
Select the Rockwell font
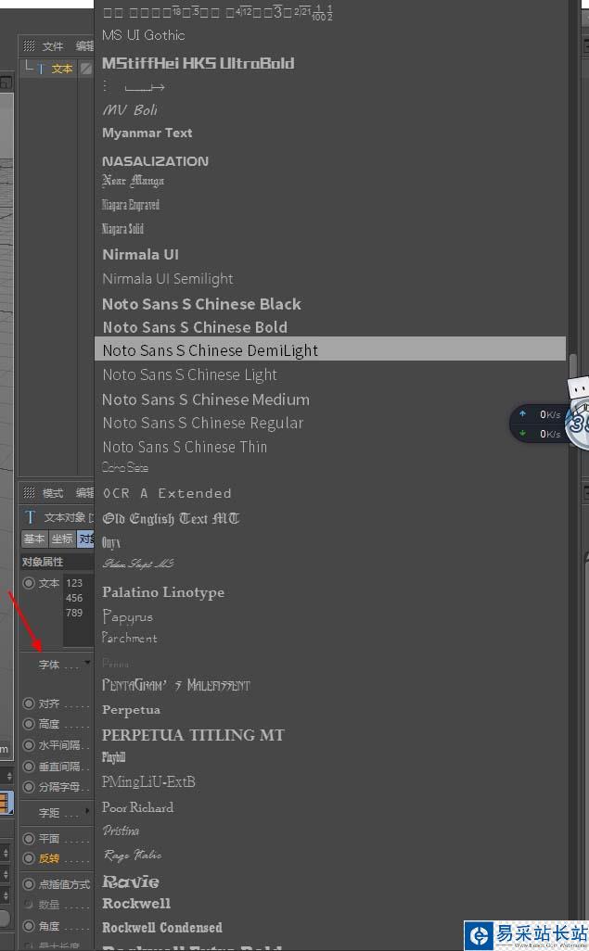tap(136, 903)
